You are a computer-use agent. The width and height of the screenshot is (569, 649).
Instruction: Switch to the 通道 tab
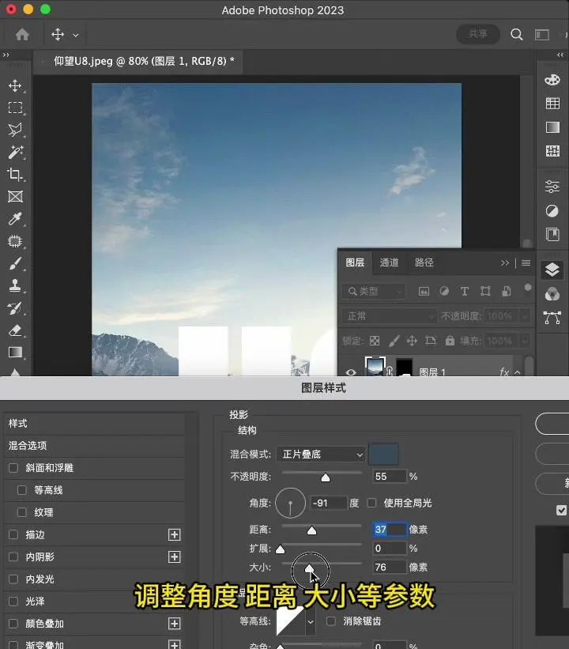pyautogui.click(x=389, y=262)
